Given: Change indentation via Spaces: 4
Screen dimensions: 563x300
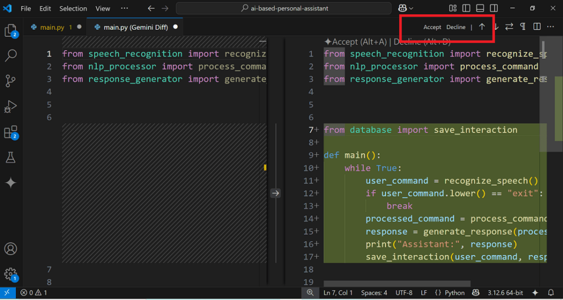Looking at the screenshot, I should coord(374,293).
